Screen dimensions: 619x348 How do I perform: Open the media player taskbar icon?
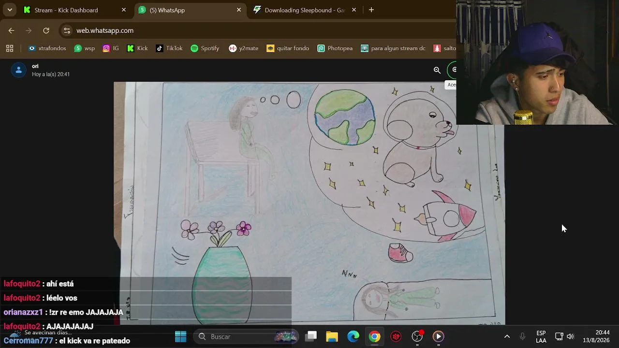pos(438,336)
